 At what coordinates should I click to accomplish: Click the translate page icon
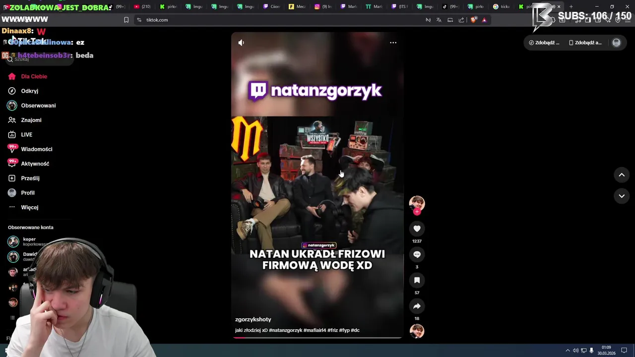pyautogui.click(x=439, y=20)
